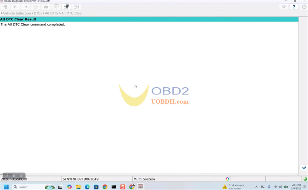Click the 'command completed' message text
308x190 pixels.
(33, 25)
